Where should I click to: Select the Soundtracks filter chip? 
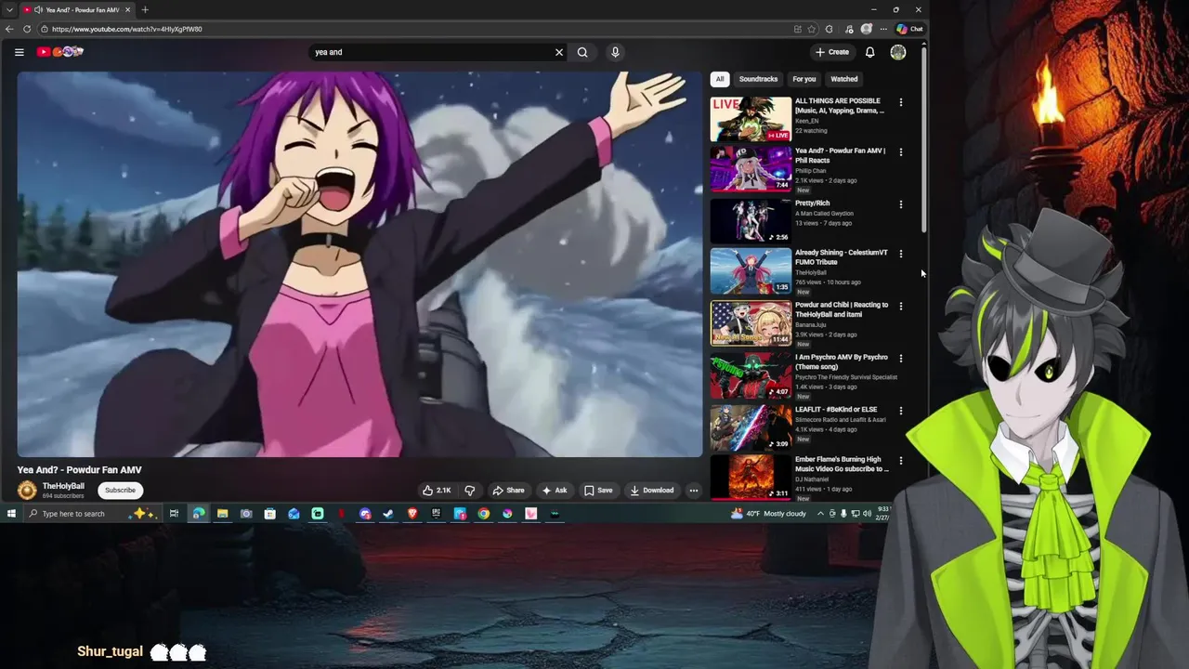pyautogui.click(x=758, y=79)
